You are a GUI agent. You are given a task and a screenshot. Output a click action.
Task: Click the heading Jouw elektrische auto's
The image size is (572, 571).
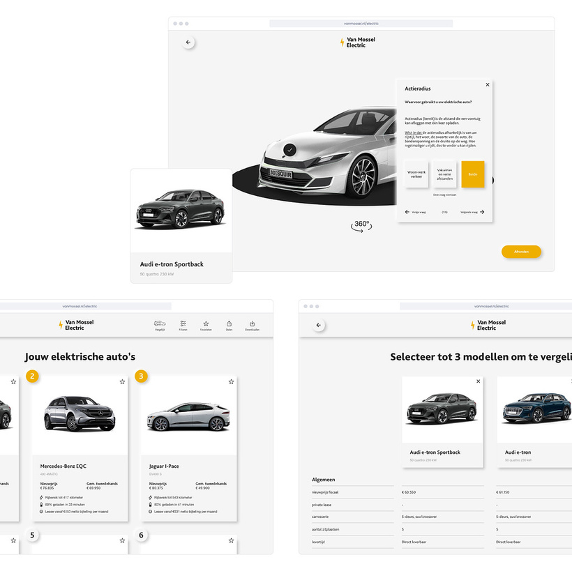click(80, 356)
